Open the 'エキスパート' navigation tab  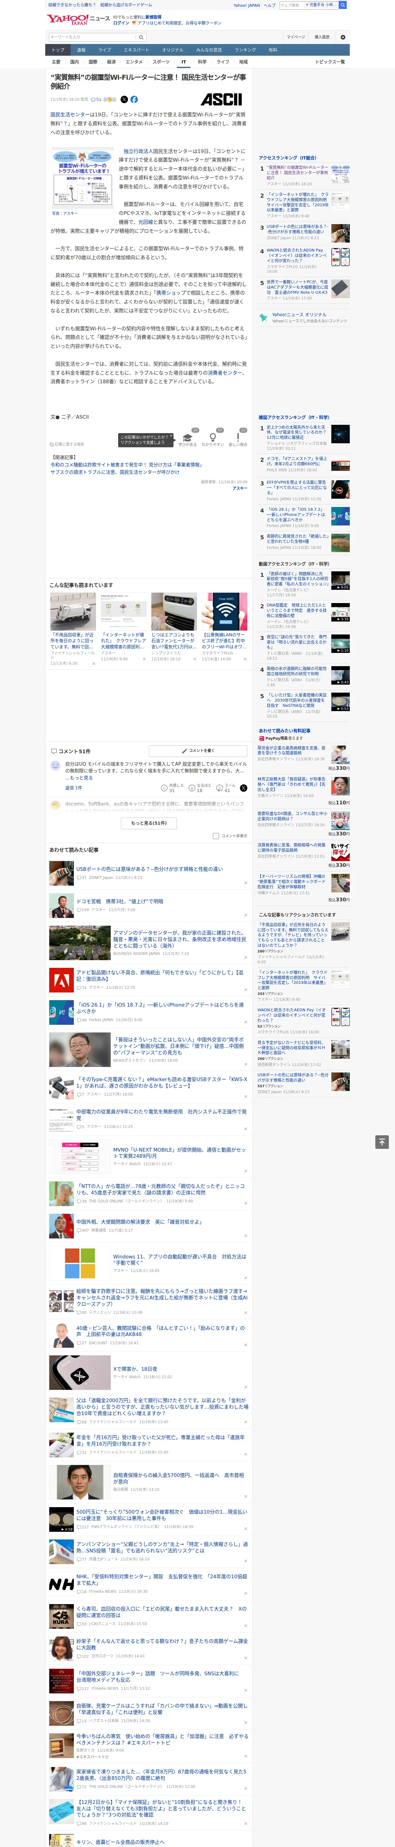[136, 50]
